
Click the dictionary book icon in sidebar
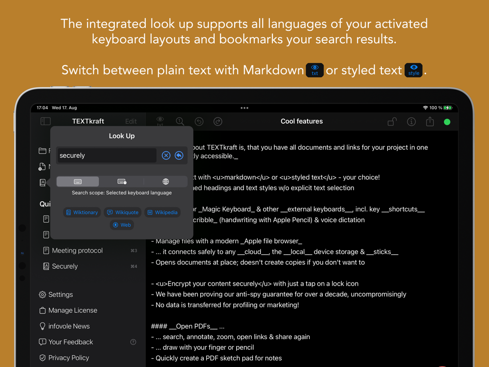[43, 183]
